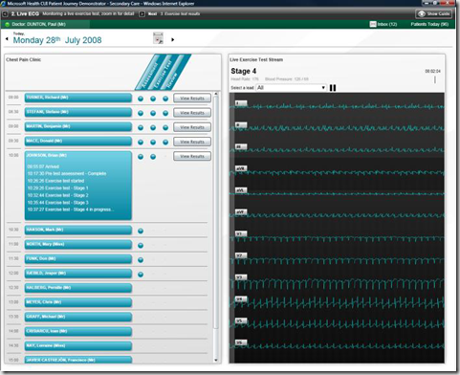Expand FUNK, Don patient entry

[78, 259]
